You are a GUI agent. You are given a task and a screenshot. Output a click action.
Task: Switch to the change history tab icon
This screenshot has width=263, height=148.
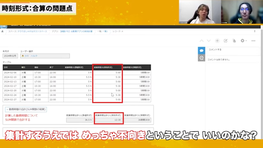pos(201,58)
